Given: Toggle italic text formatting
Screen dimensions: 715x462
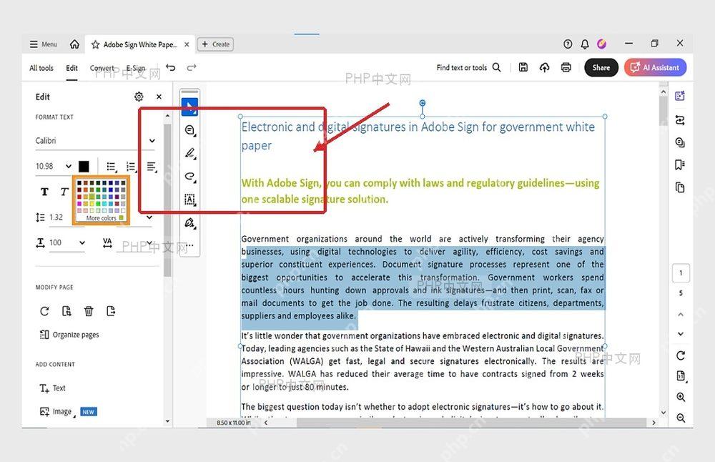Looking at the screenshot, I should pos(64,192).
